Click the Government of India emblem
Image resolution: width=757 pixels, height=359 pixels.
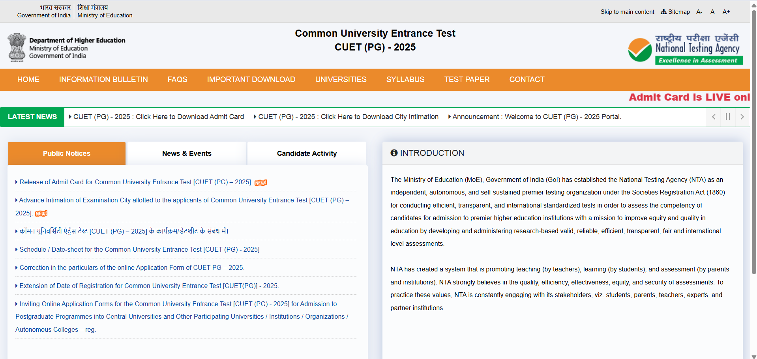point(17,47)
